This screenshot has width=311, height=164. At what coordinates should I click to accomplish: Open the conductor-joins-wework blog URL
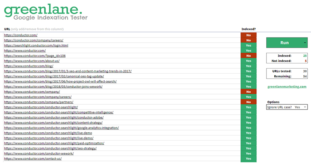tap(53, 86)
